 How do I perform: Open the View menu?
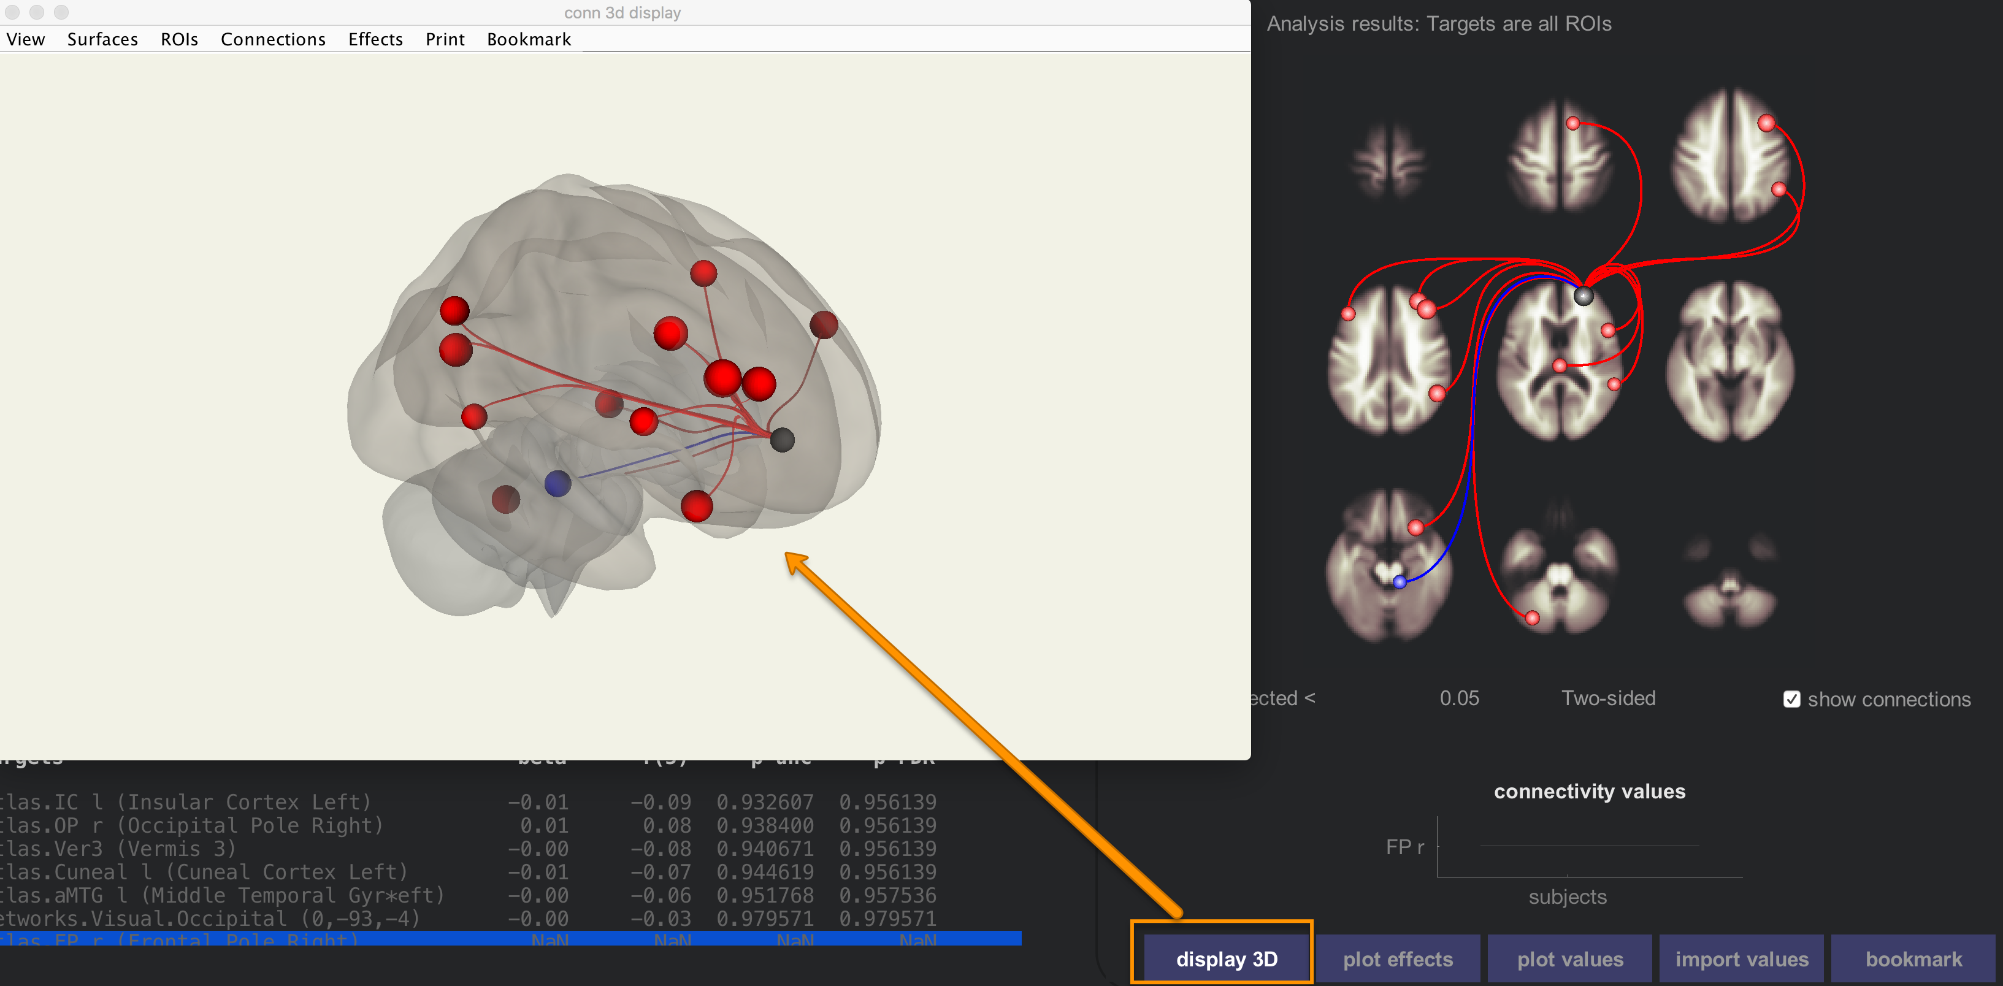click(x=26, y=39)
